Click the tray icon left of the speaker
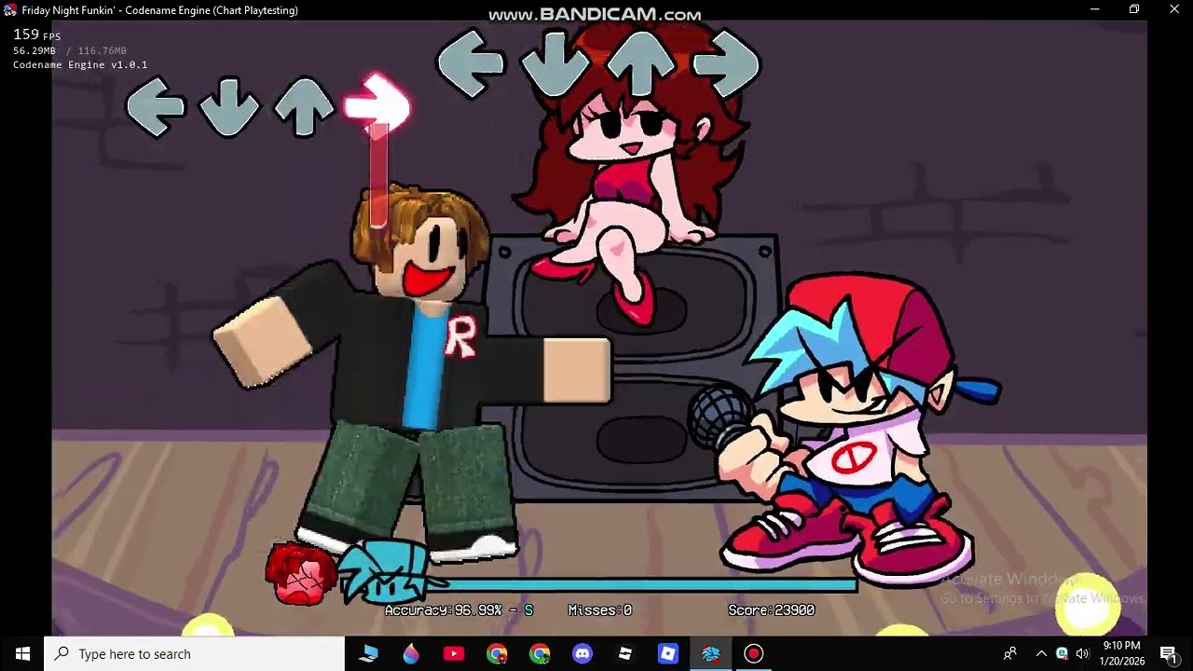1193x671 pixels. click(1062, 654)
